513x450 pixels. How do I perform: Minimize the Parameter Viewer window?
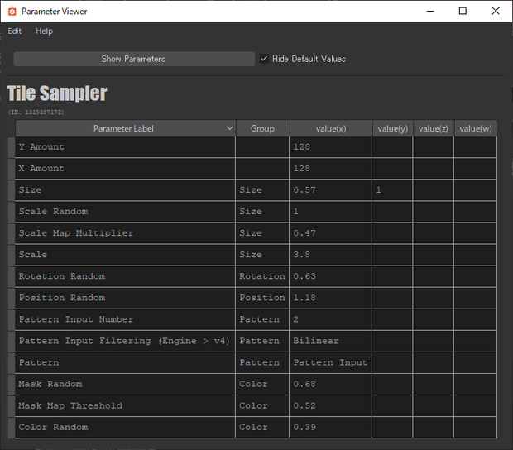click(430, 11)
